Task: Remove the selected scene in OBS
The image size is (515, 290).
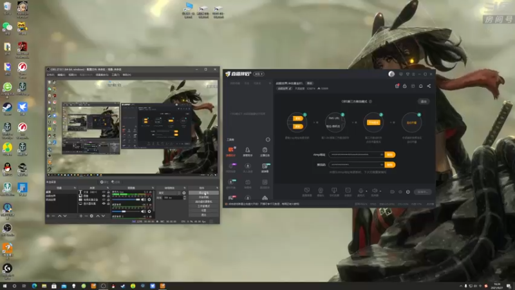Action: click(x=53, y=216)
